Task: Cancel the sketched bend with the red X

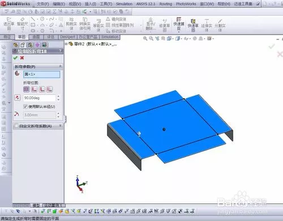Action: point(22,58)
